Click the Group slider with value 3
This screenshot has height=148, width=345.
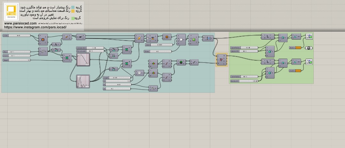pos(158,51)
